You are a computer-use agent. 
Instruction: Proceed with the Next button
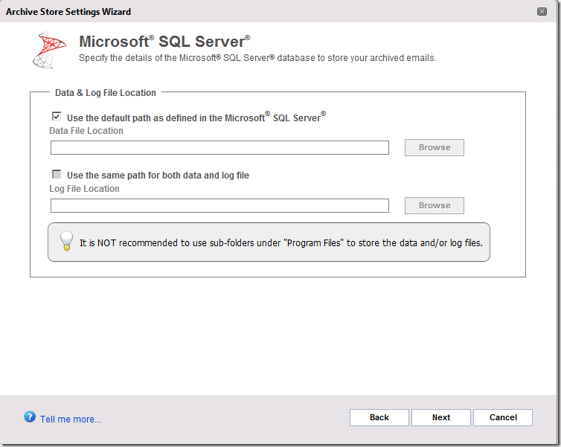pyautogui.click(x=441, y=417)
